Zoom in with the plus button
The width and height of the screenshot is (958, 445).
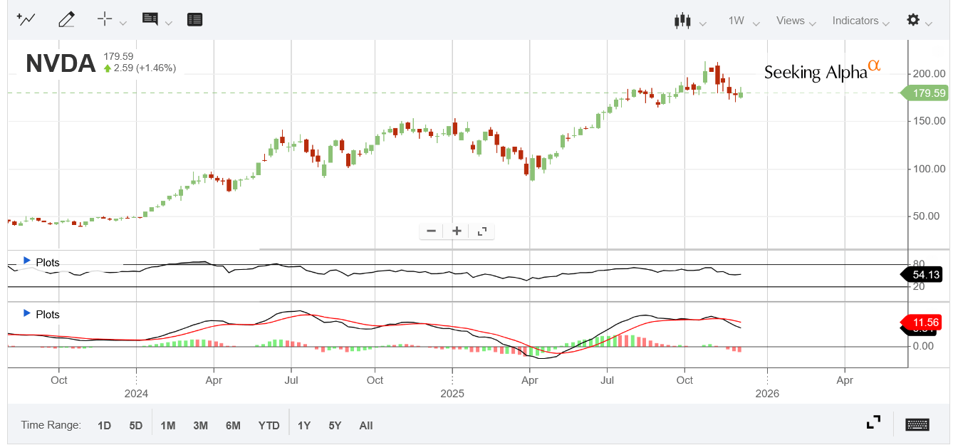tap(457, 231)
